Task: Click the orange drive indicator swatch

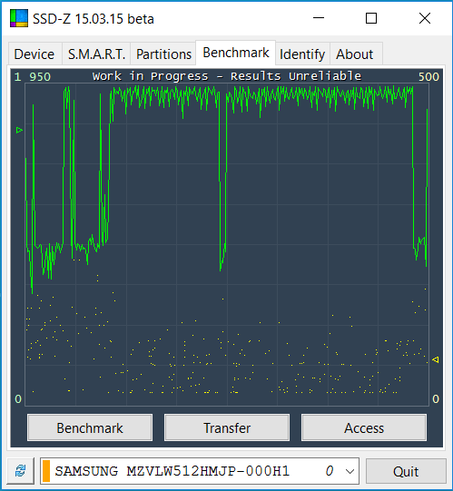Action: 46,471
